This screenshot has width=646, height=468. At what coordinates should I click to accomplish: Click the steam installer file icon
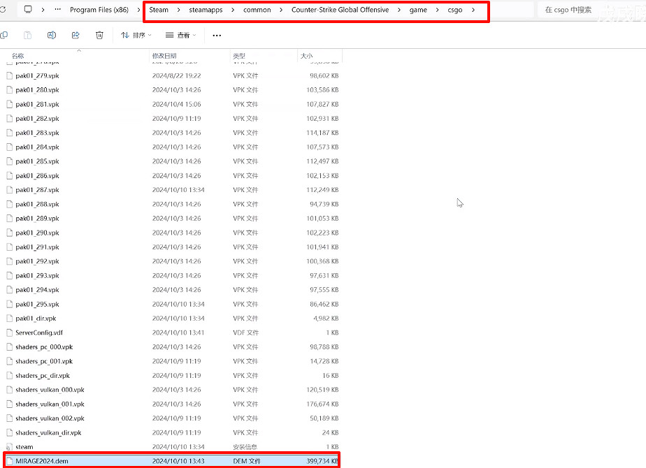10,447
